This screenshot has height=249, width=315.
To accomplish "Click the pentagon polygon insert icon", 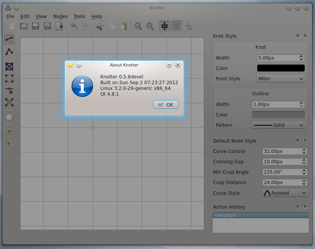I will click(x=9, y=117).
